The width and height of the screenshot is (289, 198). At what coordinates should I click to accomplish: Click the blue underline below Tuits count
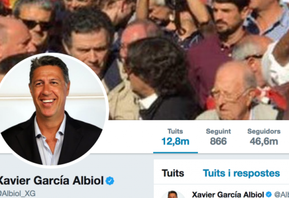175,152
